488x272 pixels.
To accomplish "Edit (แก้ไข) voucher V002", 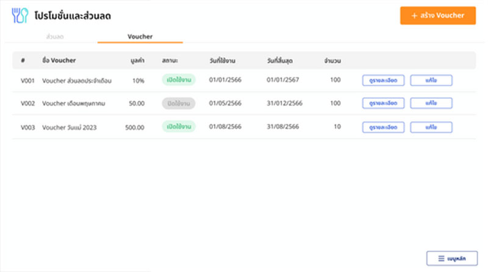I will click(x=431, y=104).
